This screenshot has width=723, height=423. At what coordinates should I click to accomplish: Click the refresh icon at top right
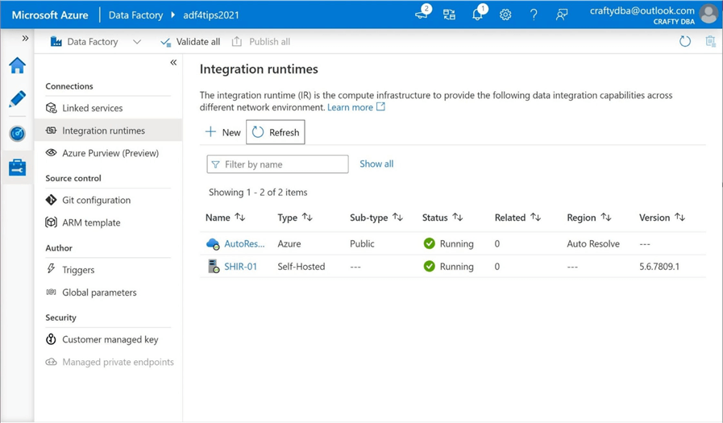[685, 42]
